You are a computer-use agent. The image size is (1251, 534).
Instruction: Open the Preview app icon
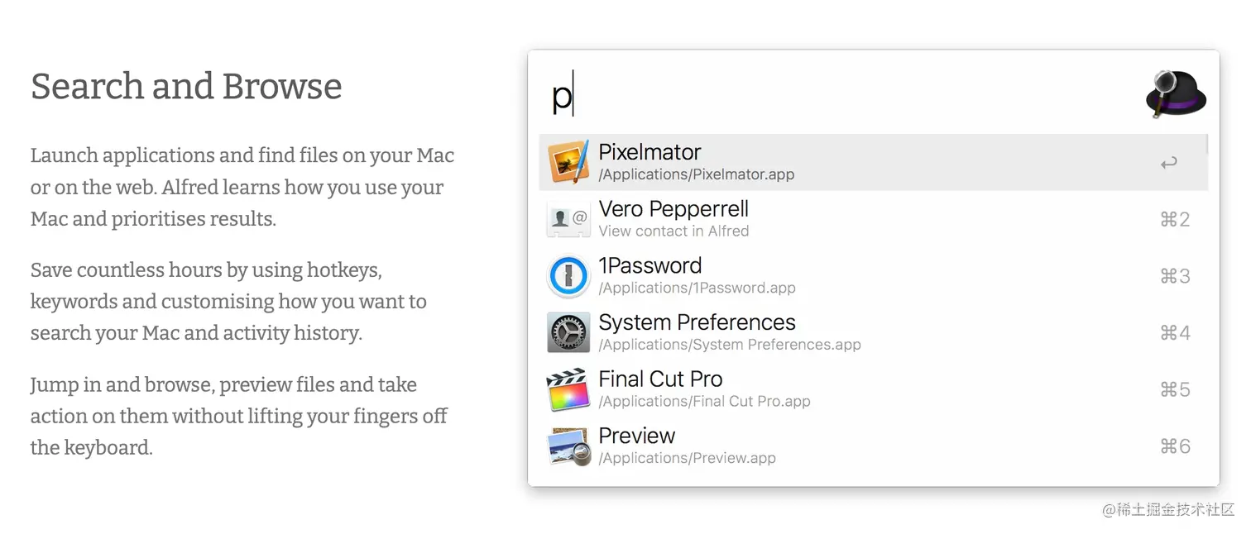(x=568, y=446)
